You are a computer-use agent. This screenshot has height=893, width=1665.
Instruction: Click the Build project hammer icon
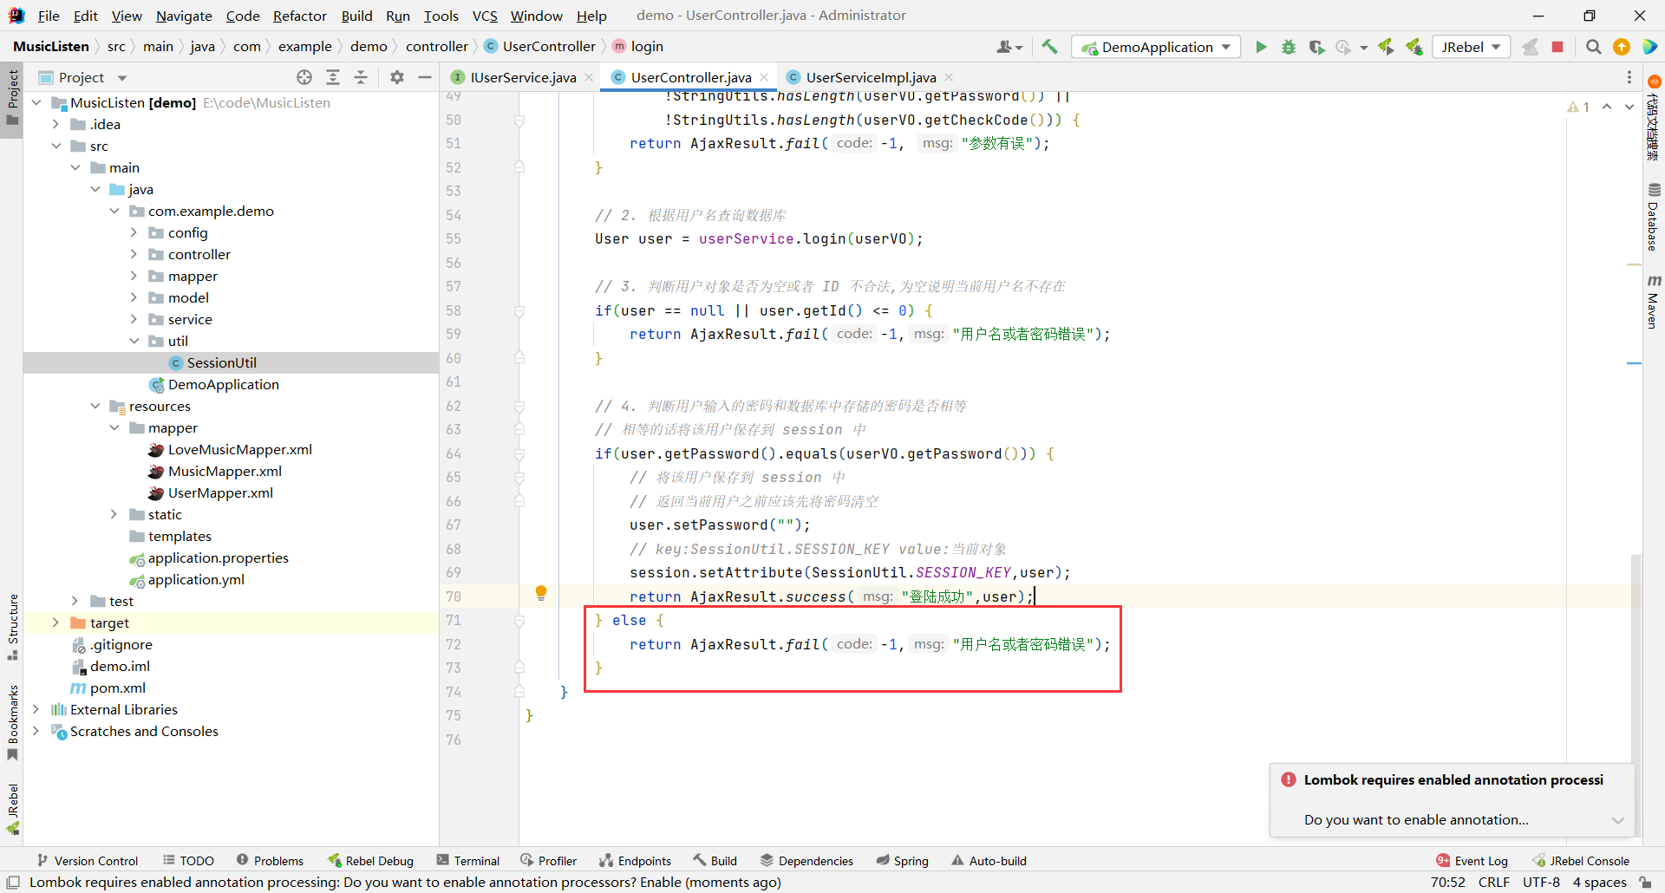coord(1049,47)
